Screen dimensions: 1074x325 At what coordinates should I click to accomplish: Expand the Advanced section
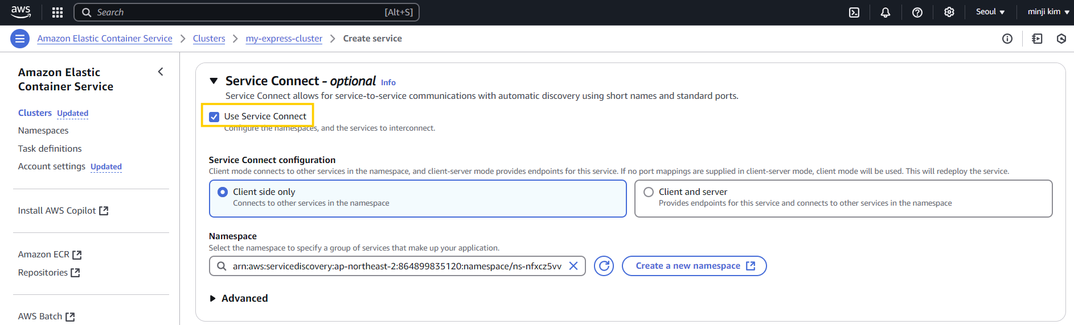coord(212,298)
